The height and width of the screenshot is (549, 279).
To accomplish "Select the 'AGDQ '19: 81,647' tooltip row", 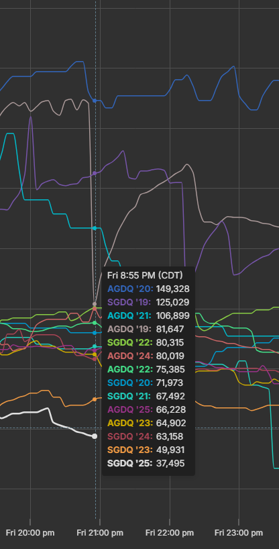I will point(146,329).
